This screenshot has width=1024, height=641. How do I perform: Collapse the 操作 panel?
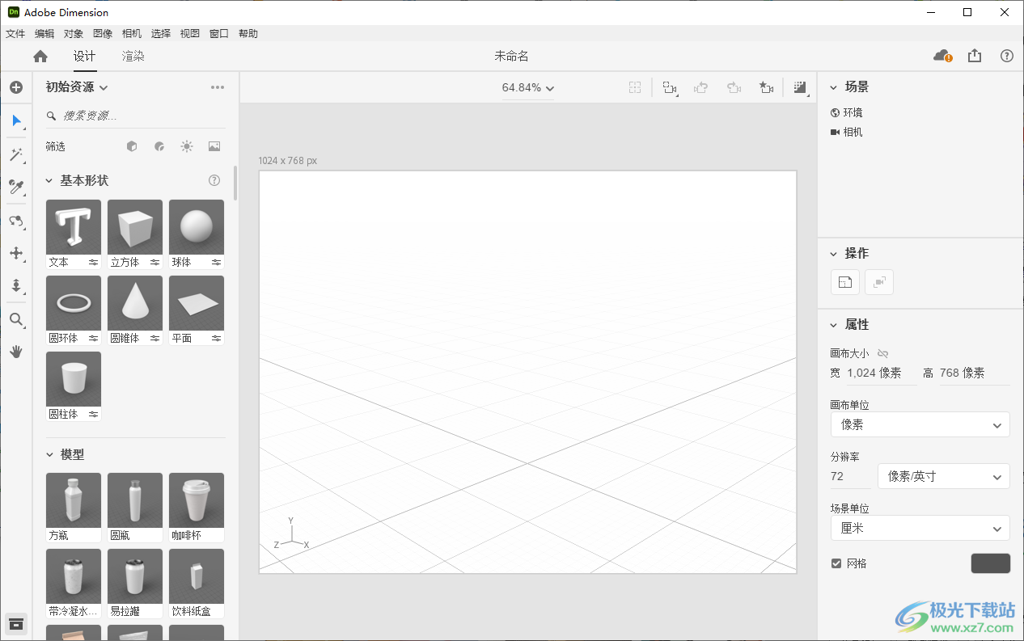[834, 254]
